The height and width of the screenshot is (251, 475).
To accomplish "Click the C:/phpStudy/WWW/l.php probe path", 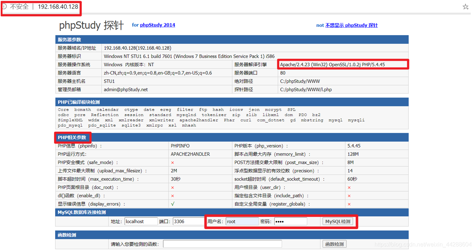I will [306, 90].
